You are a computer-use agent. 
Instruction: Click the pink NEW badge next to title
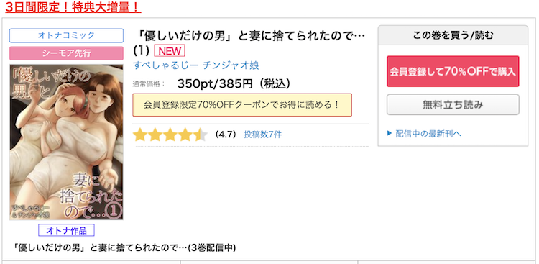click(170, 50)
